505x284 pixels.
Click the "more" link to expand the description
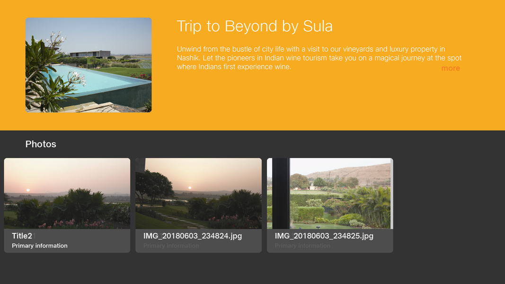[450, 68]
